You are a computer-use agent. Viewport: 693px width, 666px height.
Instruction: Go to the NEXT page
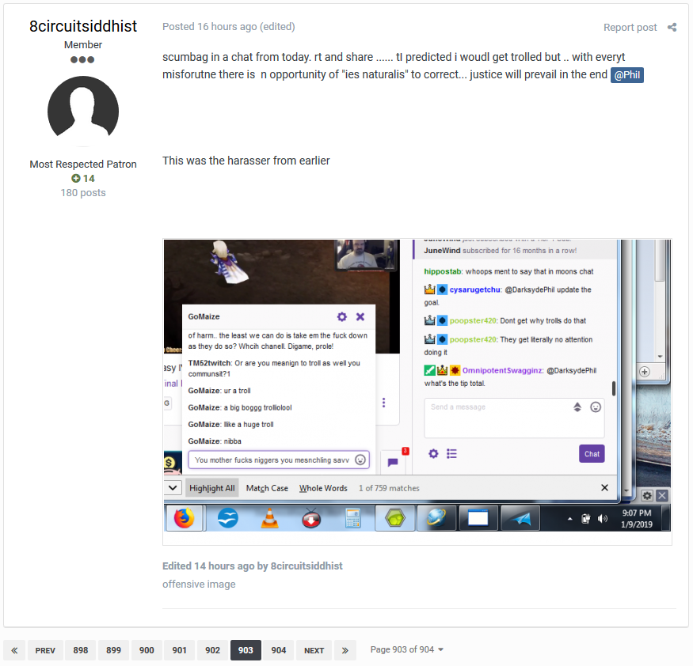pyautogui.click(x=314, y=650)
